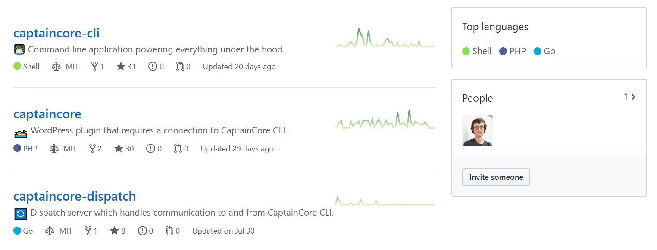Filter by Shell in Top languages

(x=477, y=51)
